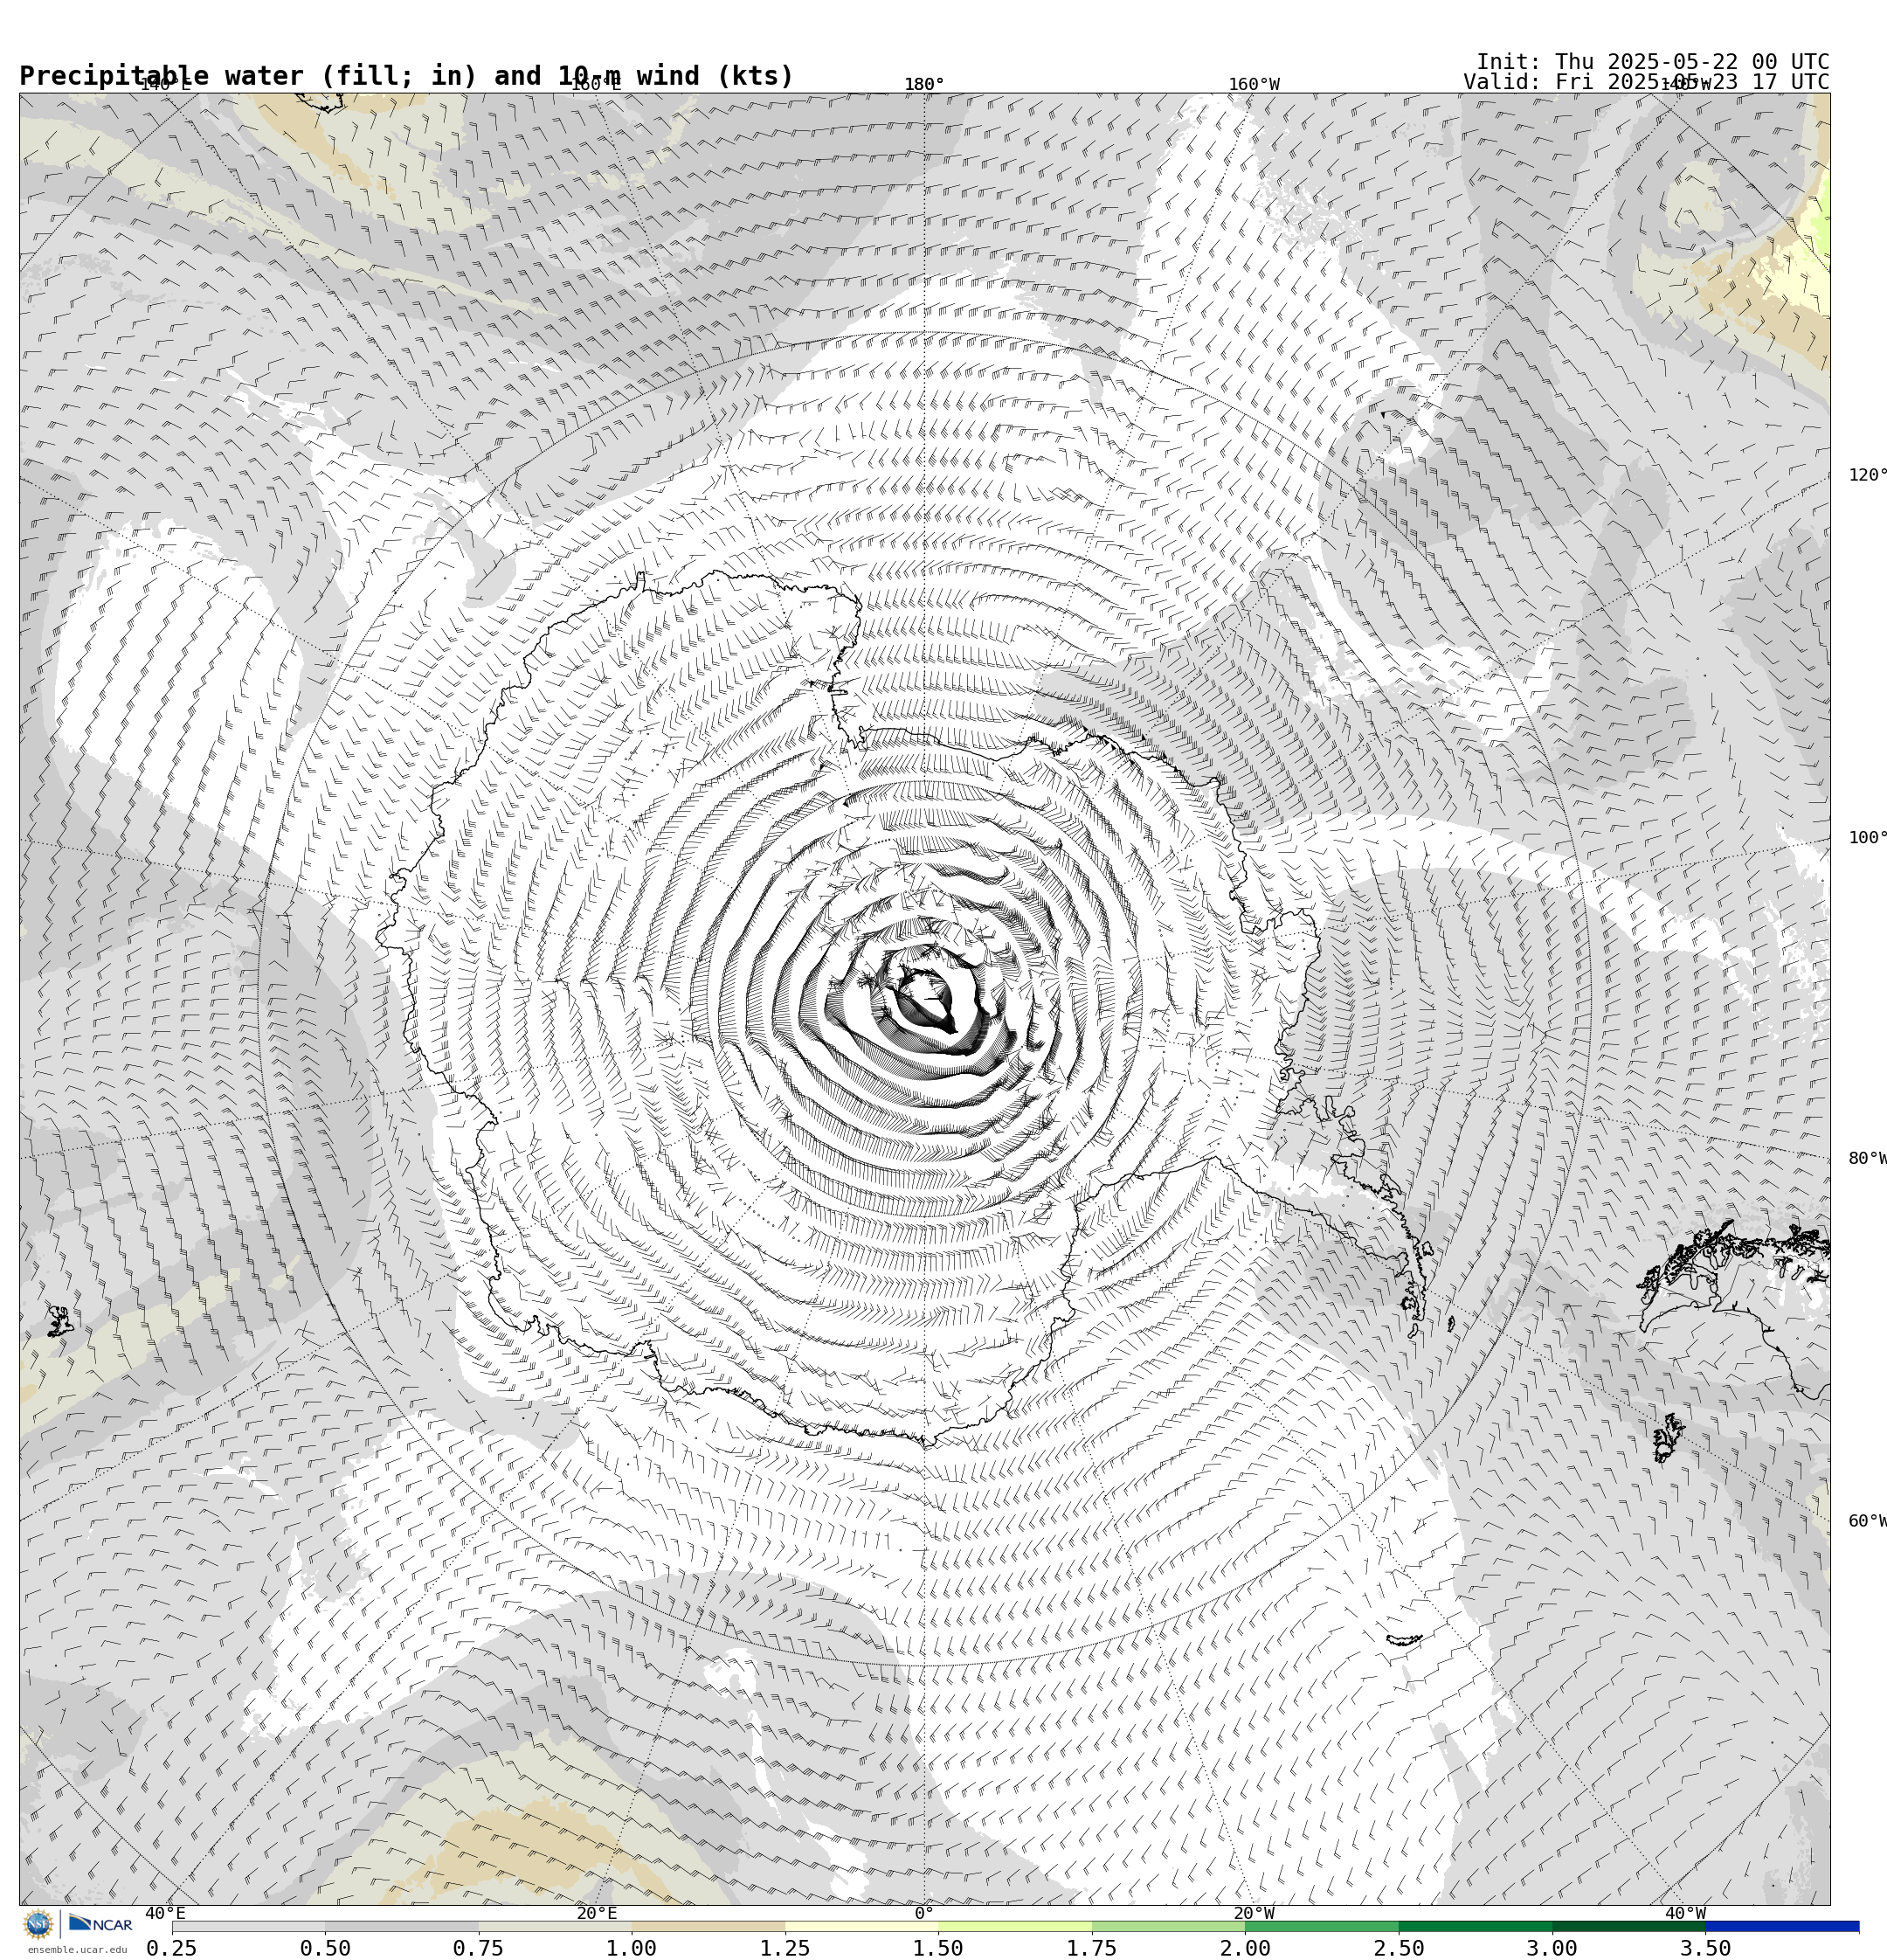This screenshot has width=1887, height=1960.
Task: Click the 1.00 colorbar tick label
Action: click(631, 1948)
